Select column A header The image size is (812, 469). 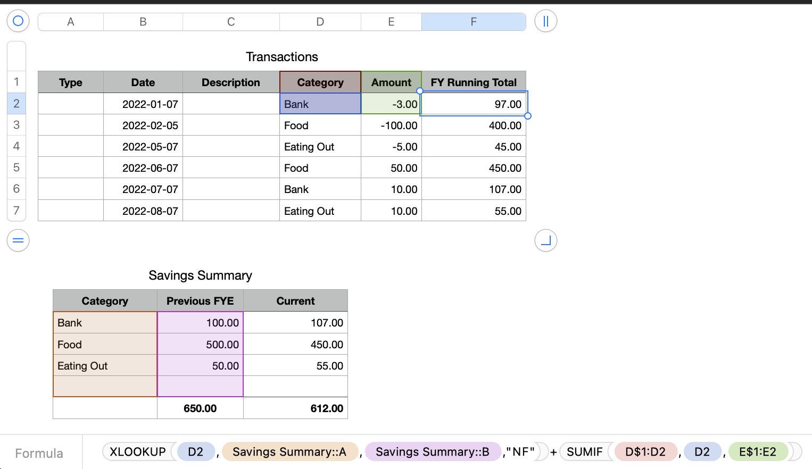71,22
